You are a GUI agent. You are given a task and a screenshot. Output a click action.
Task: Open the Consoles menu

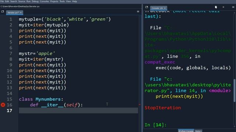point(44,1)
